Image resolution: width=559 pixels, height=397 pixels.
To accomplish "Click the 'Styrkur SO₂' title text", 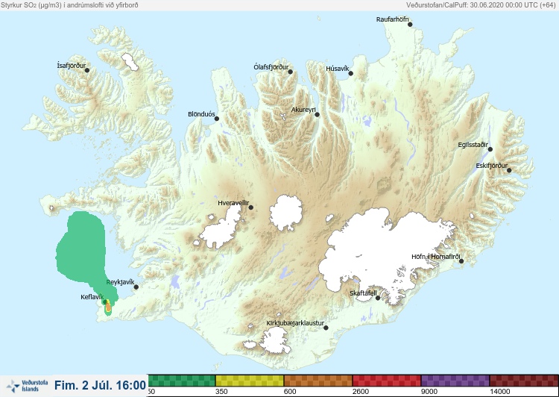I will 69,5.
